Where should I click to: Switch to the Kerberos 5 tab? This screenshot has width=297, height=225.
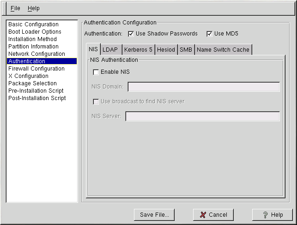(x=138, y=50)
